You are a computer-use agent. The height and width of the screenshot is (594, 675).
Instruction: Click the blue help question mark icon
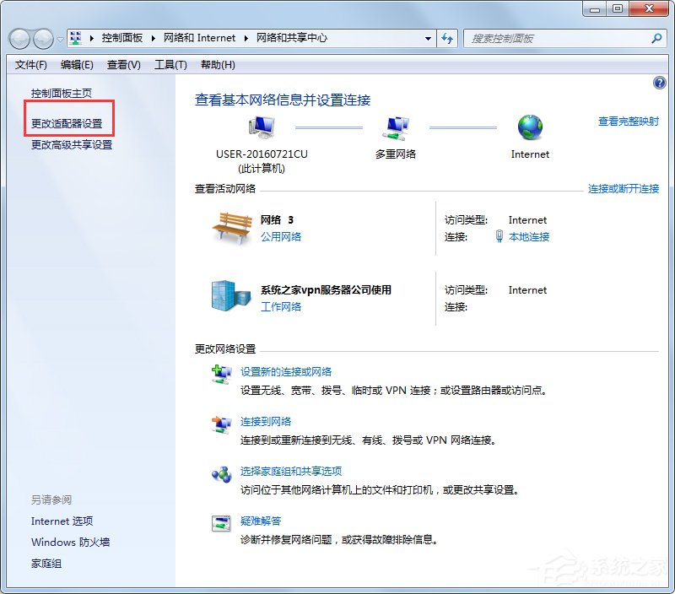click(659, 83)
